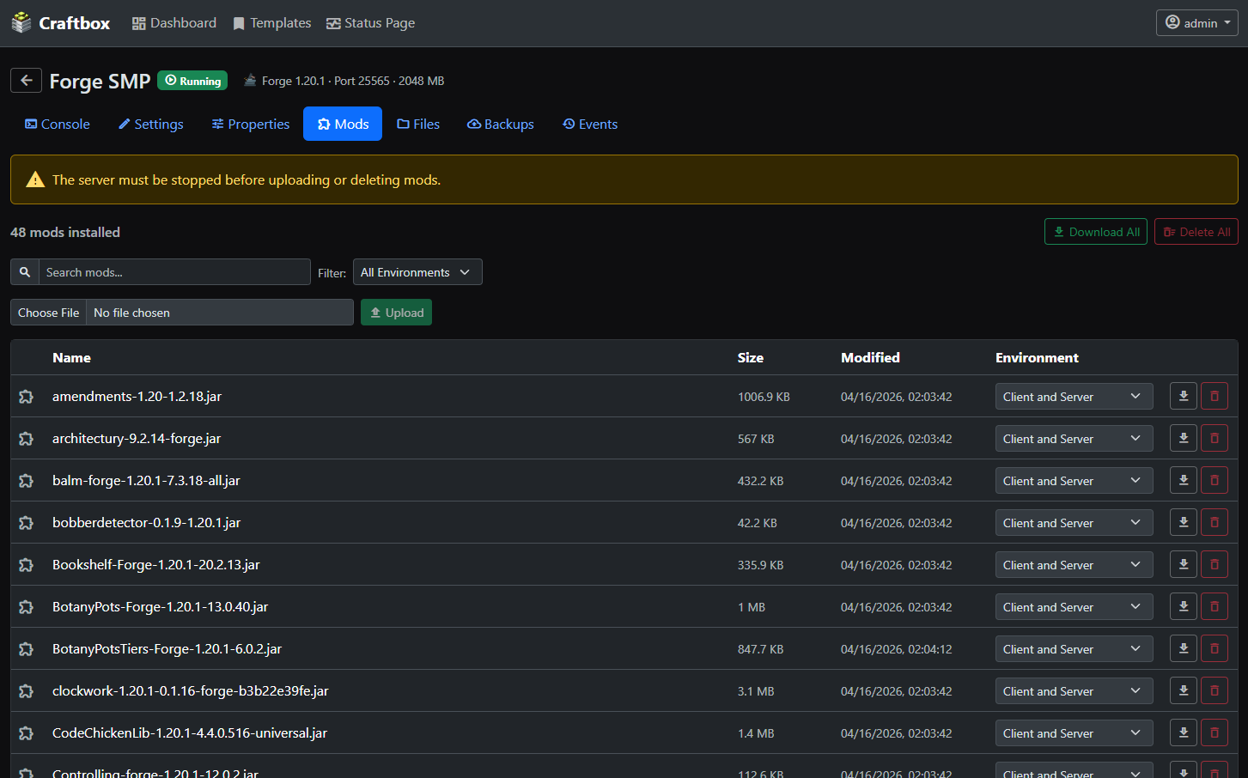1248x778 pixels.
Task: Click Delete All button
Action: 1196,232
